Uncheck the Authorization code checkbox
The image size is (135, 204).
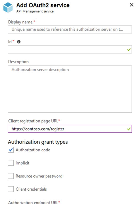(x=11, y=150)
